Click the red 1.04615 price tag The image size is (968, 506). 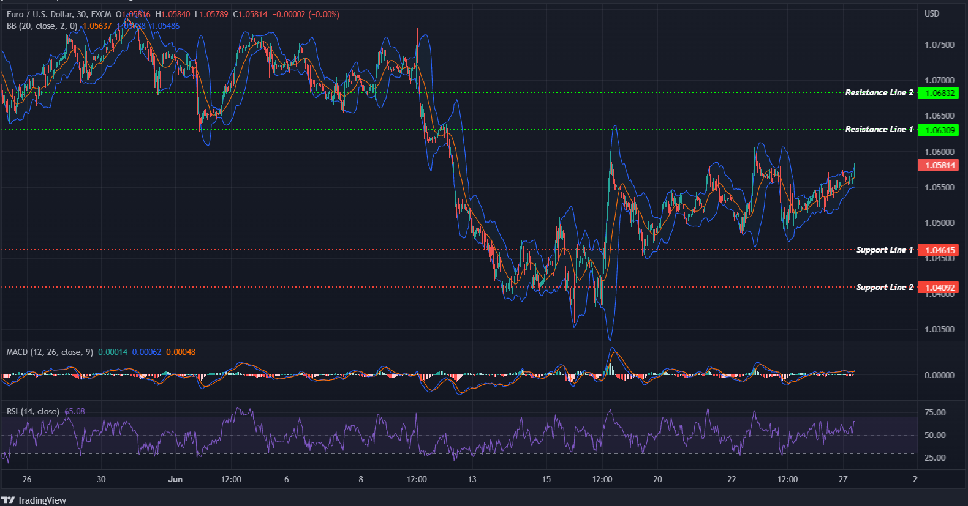click(x=939, y=250)
